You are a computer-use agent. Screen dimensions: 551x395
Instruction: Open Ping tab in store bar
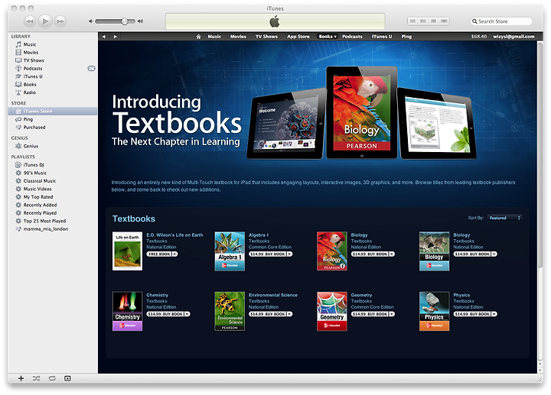[x=406, y=37]
